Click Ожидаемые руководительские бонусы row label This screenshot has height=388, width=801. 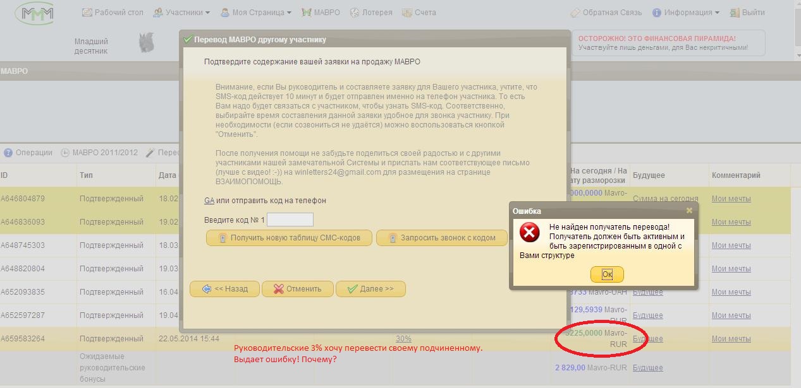pos(113,368)
